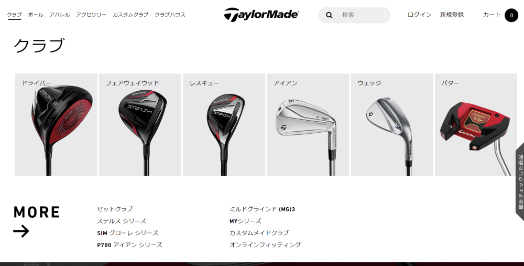Open the アパレル navigation menu
This screenshot has width=524, height=266.
pyautogui.click(x=60, y=15)
